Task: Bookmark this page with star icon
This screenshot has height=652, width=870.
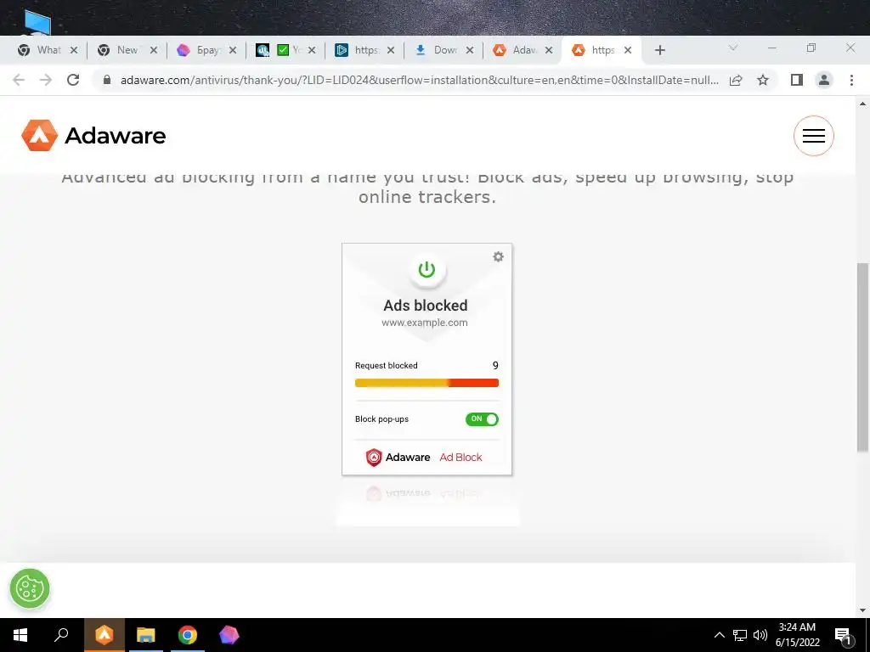Action: point(763,81)
